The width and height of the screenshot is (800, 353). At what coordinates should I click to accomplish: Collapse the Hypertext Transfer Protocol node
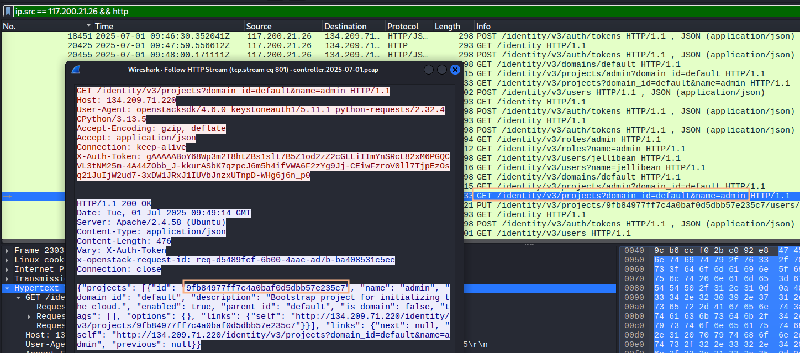pyautogui.click(x=7, y=288)
